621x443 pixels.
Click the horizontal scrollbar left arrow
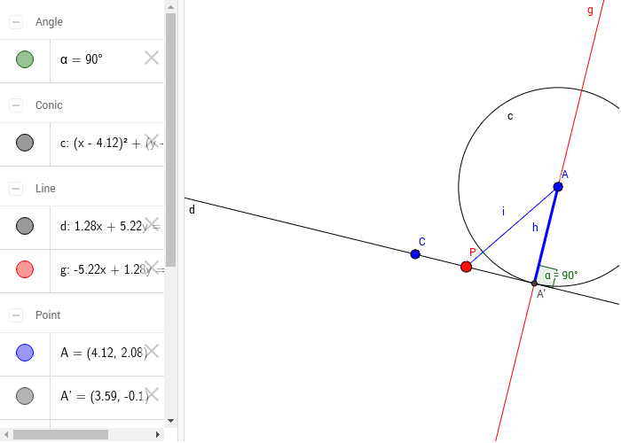pyautogui.click(x=6, y=435)
